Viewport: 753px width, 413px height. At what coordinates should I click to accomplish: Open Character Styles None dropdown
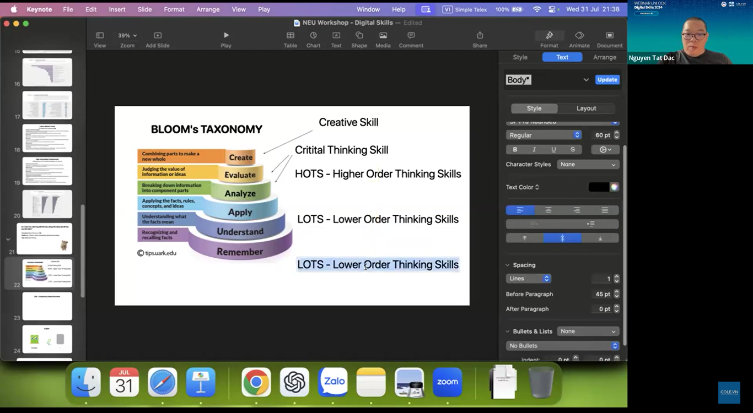click(x=588, y=164)
